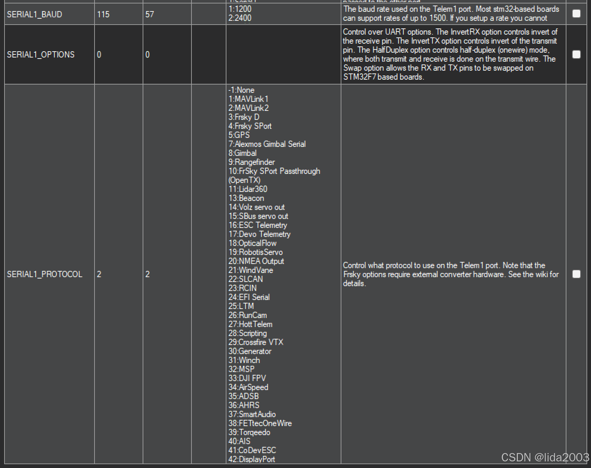Edit SERIAL1_BAUD value cell showing 115
This screenshot has height=468, width=591.
(119, 14)
